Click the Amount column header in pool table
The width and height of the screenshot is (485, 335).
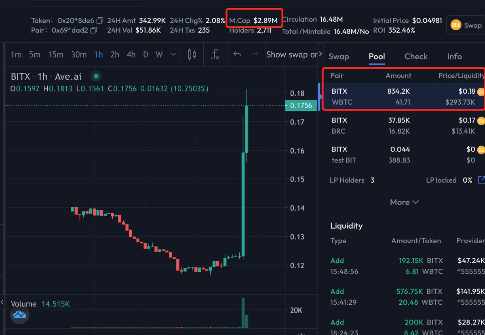(399, 76)
